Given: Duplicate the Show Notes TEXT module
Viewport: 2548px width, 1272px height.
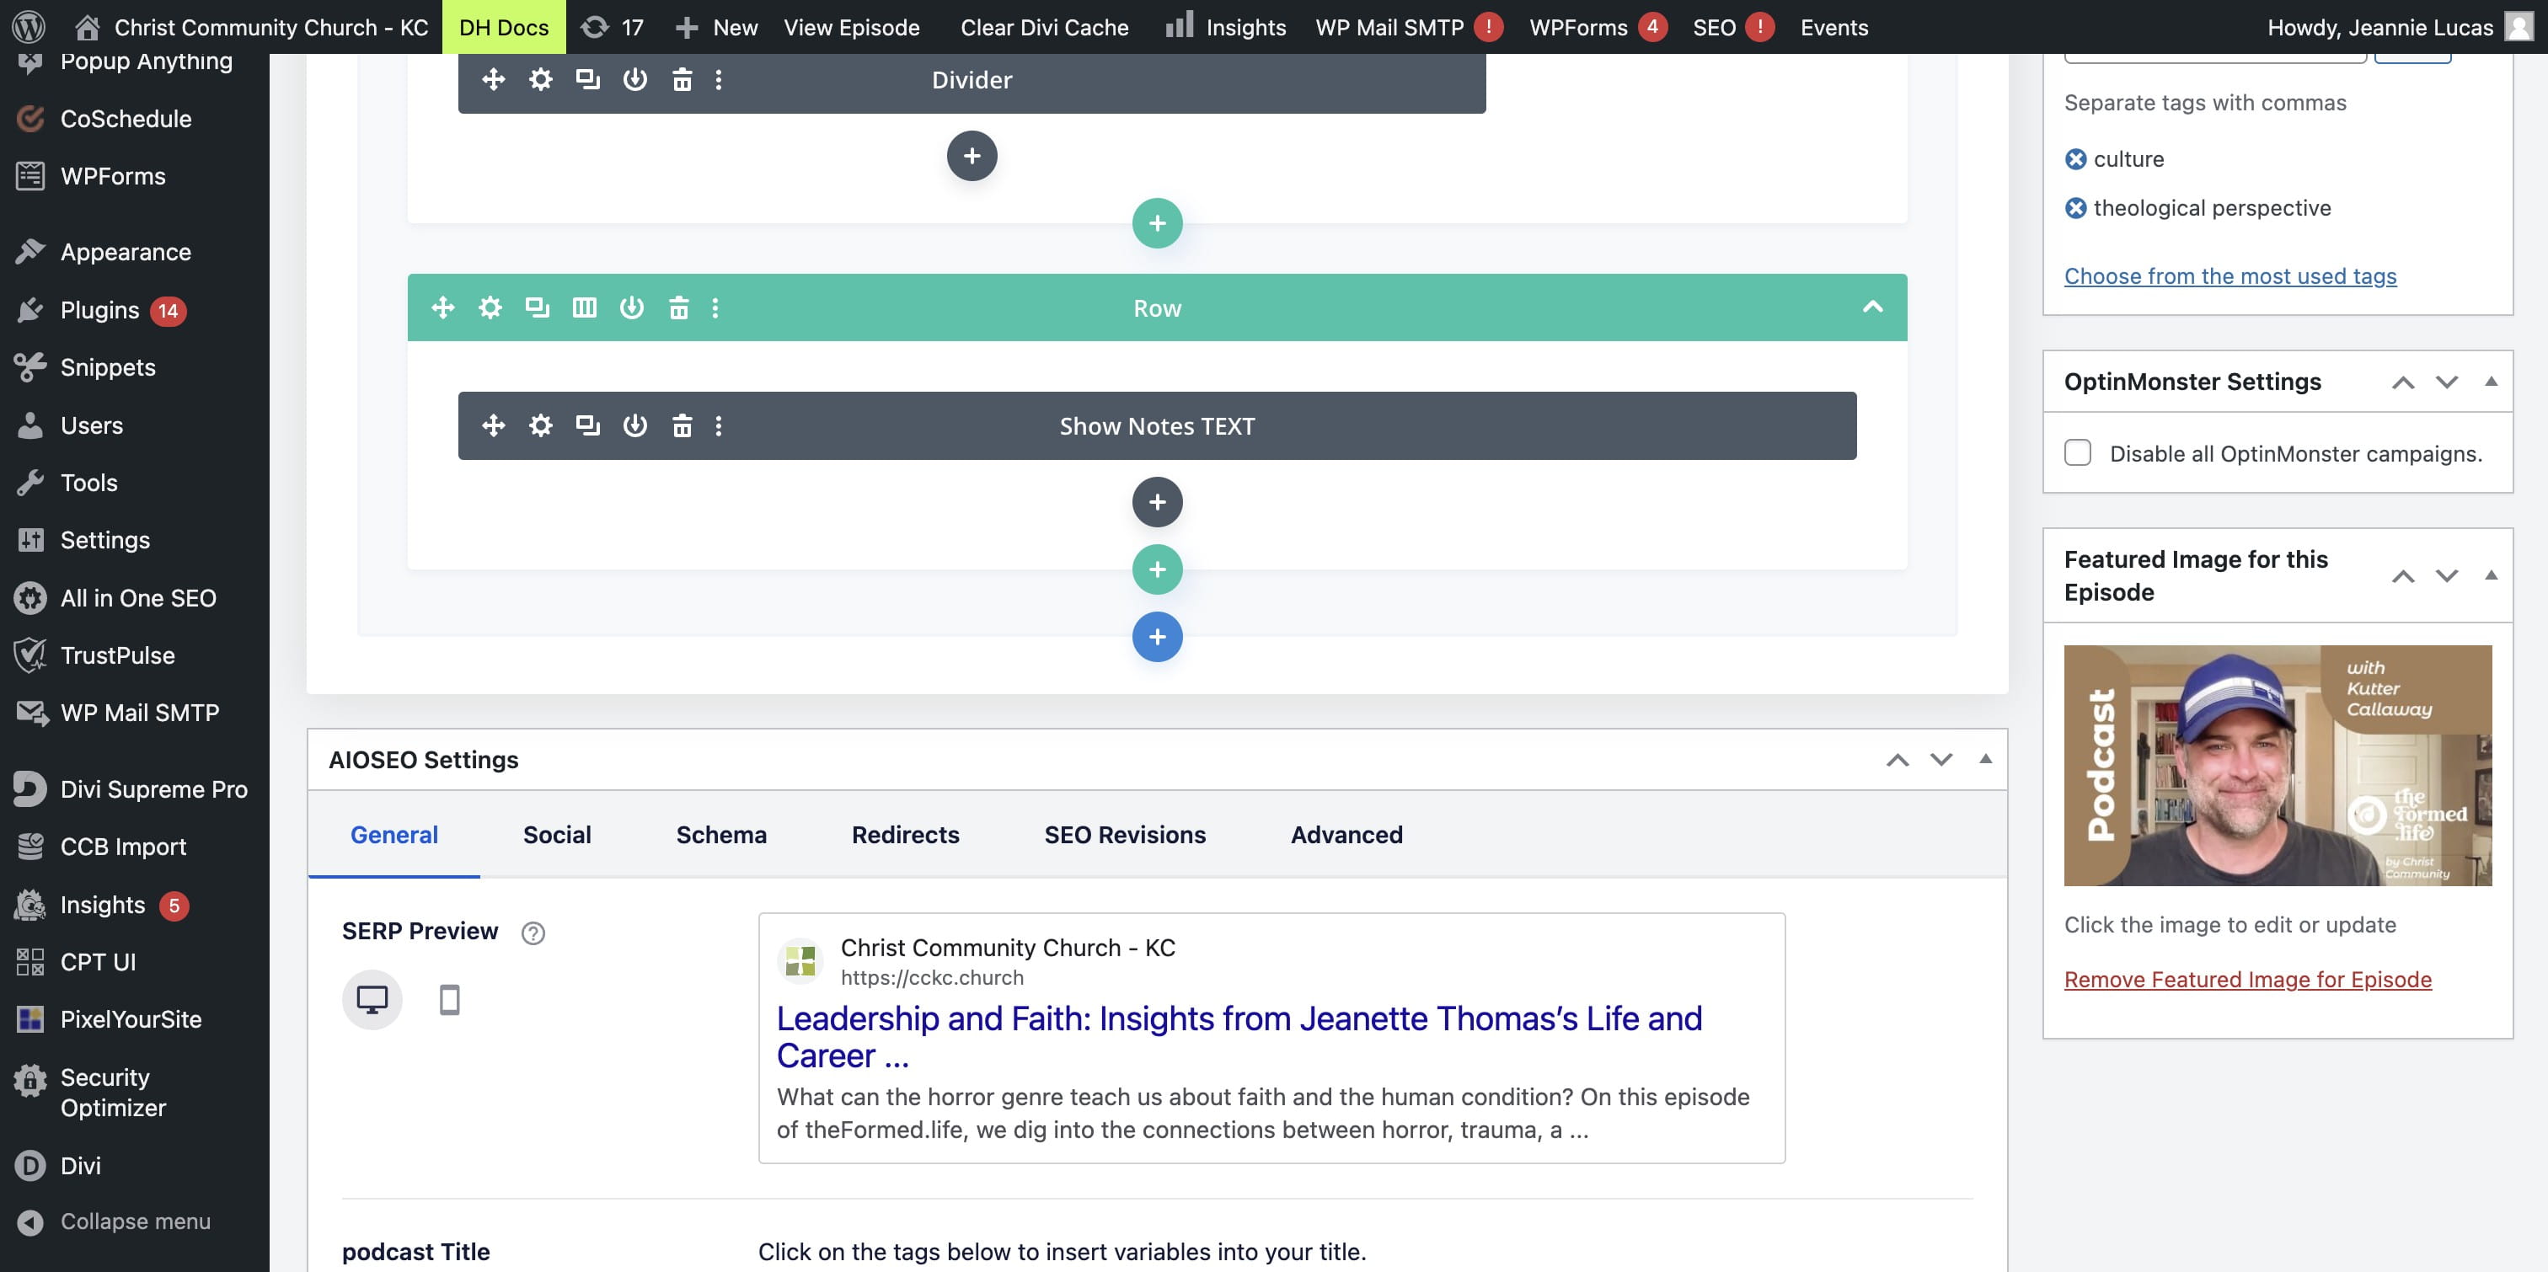Looking at the screenshot, I should point(587,425).
